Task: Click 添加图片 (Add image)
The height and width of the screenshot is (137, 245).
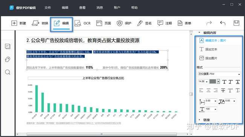Action: (x=208, y=58)
